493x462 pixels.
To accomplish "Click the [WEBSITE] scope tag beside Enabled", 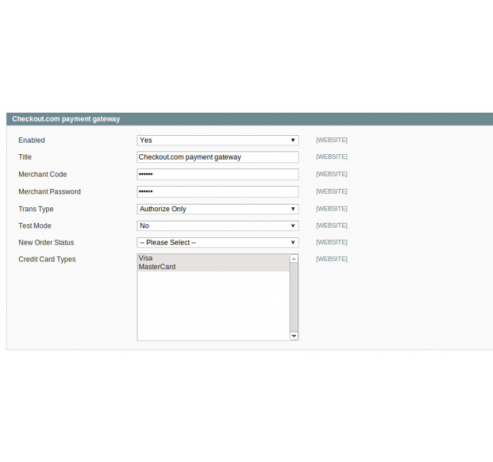I will click(332, 140).
